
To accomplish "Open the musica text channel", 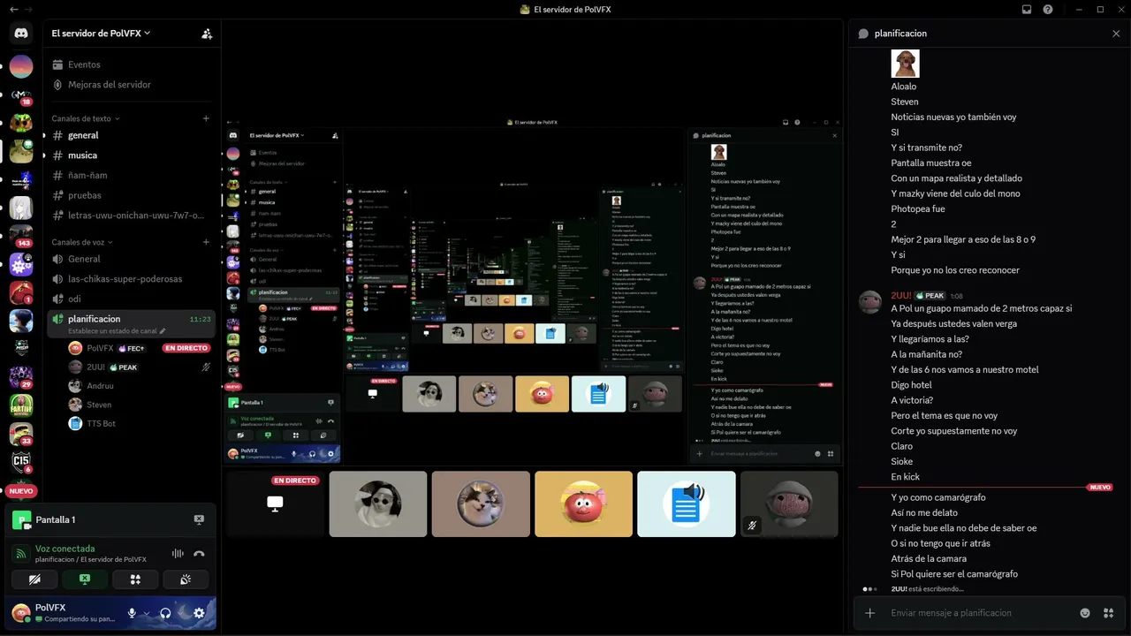I will pos(83,155).
